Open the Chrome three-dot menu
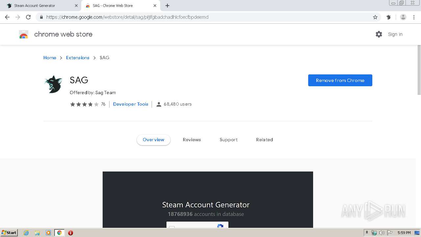This screenshot has width=421, height=237. [x=414, y=17]
